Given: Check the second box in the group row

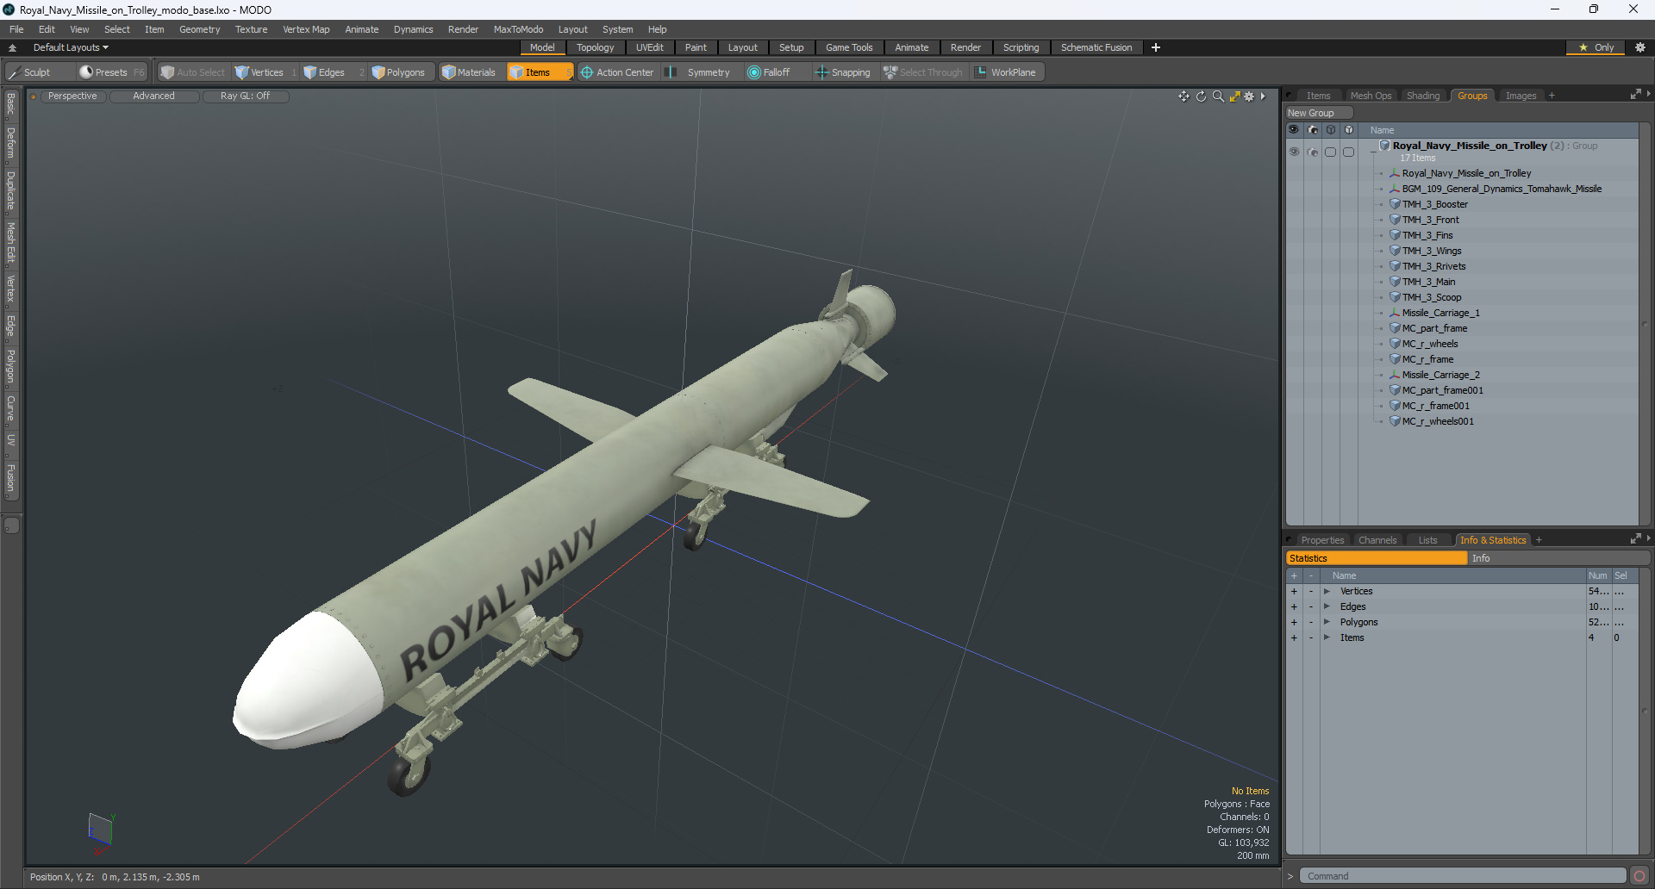Looking at the screenshot, I should tap(1348, 152).
